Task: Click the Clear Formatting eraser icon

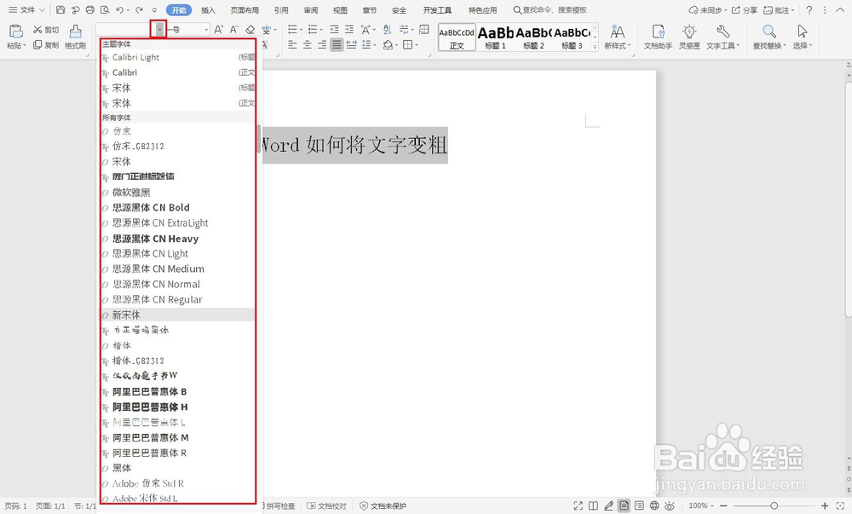Action: 250,29
